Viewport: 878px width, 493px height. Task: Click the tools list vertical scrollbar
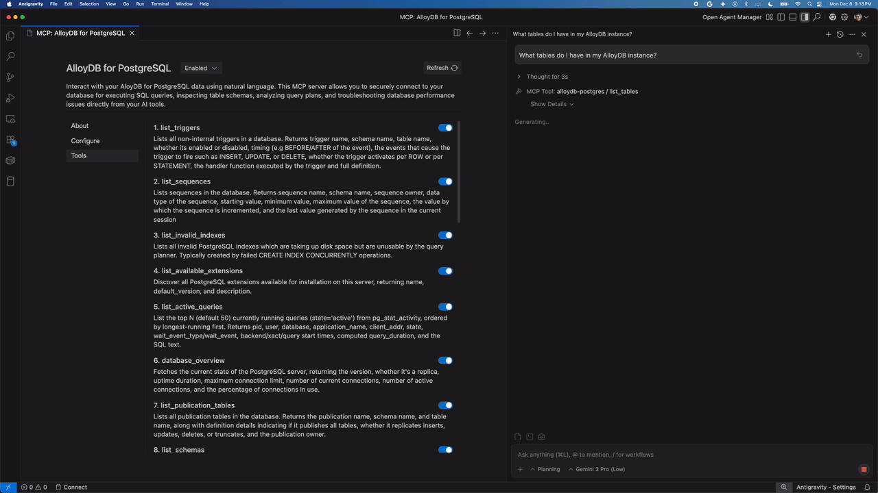pyautogui.click(x=458, y=171)
